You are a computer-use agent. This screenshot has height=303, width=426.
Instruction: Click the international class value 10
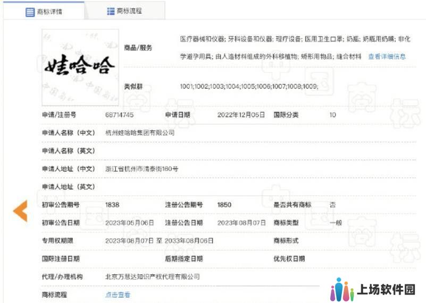[333, 115]
